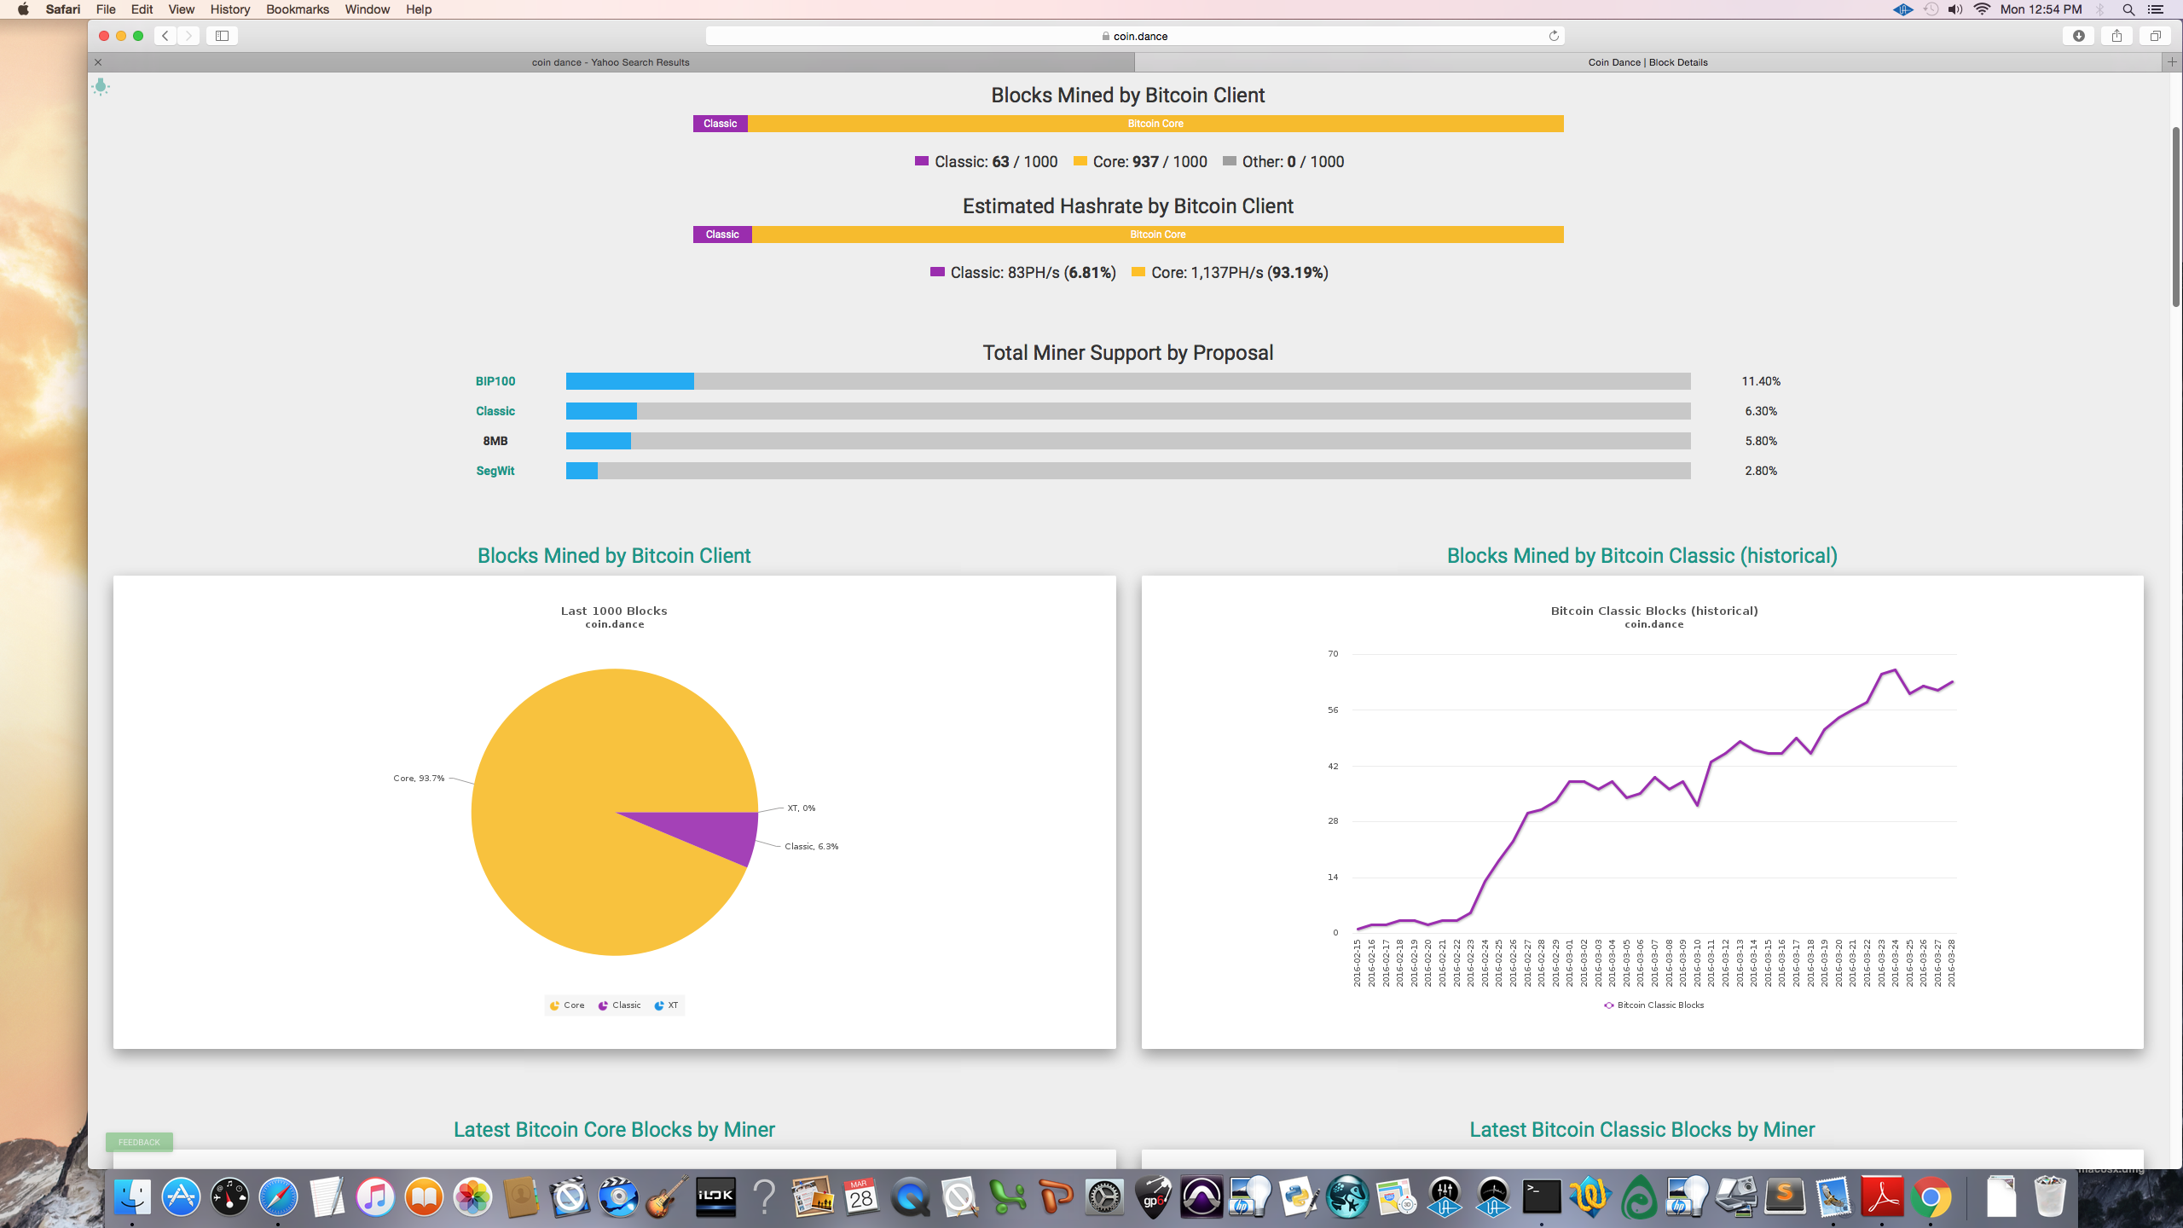Open iBooks from the dock
The image size is (2183, 1228).
[x=424, y=1197]
